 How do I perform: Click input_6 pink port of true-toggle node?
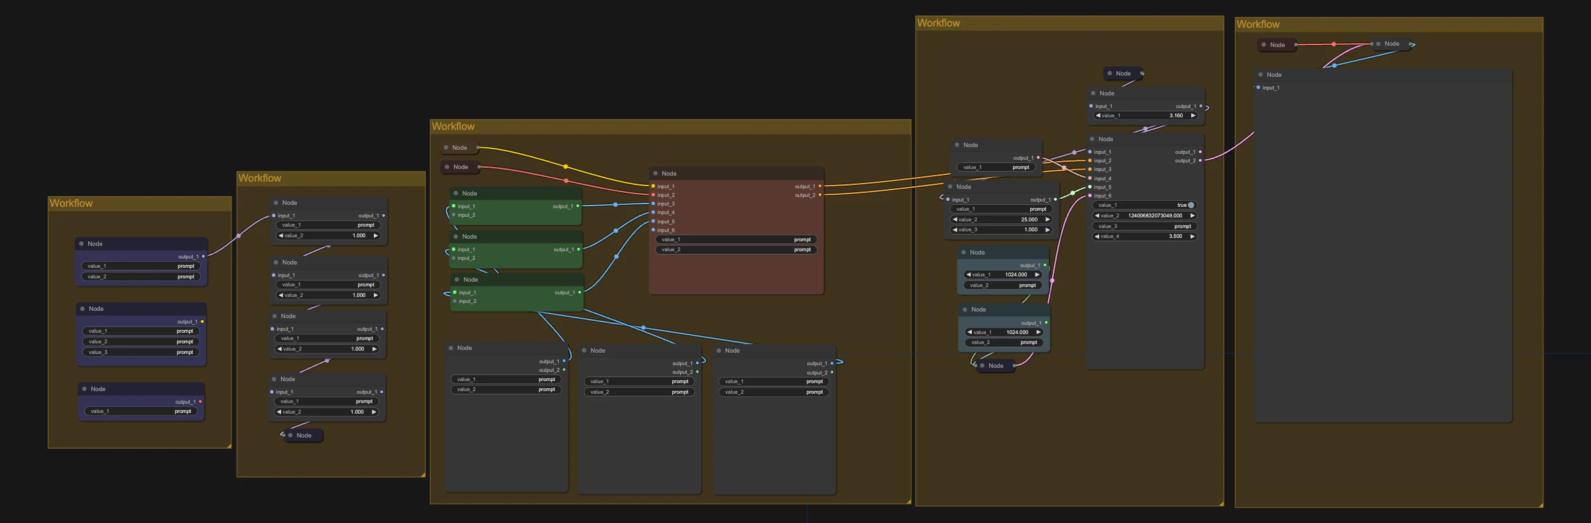tap(1090, 196)
